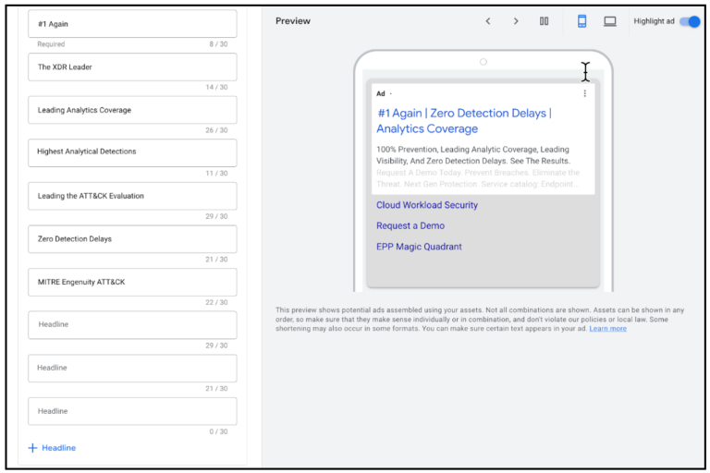Switch to mobile preview
This screenshot has width=710, height=473.
(x=582, y=21)
